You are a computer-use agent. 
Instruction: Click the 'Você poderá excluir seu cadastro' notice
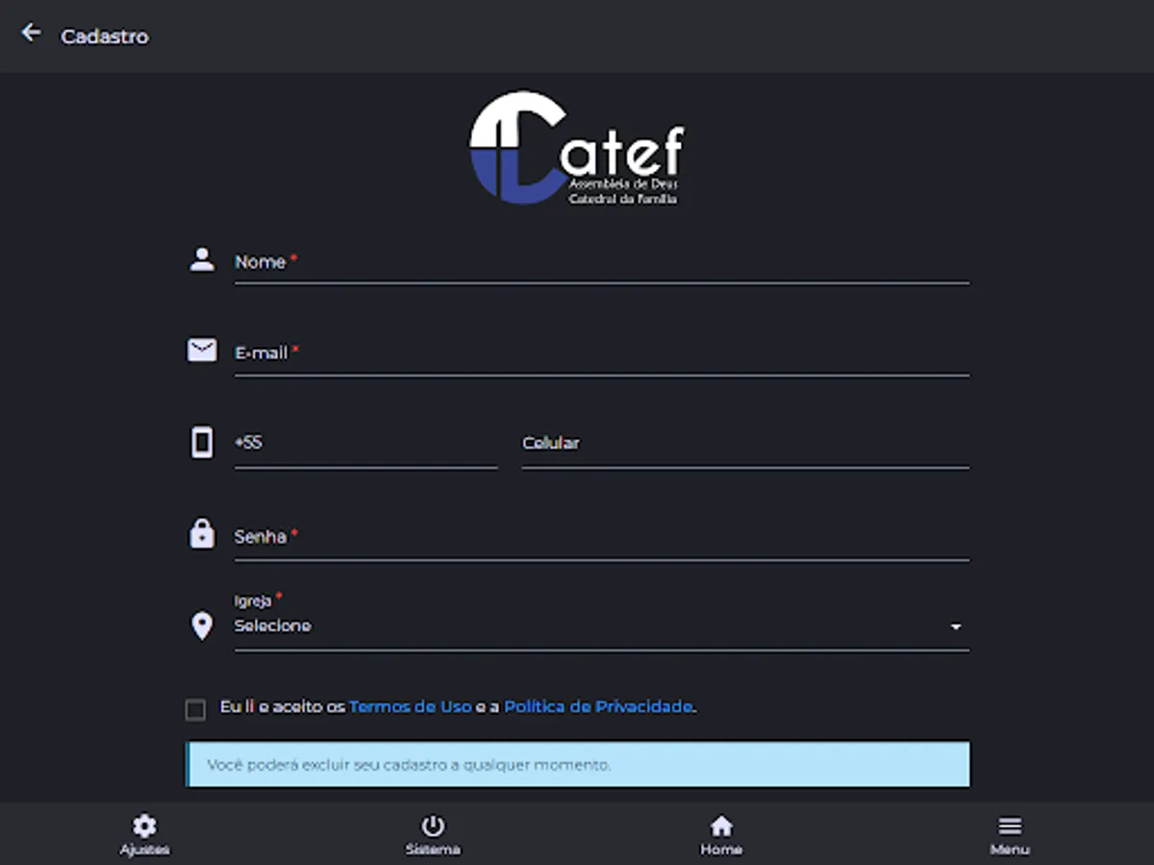click(578, 764)
